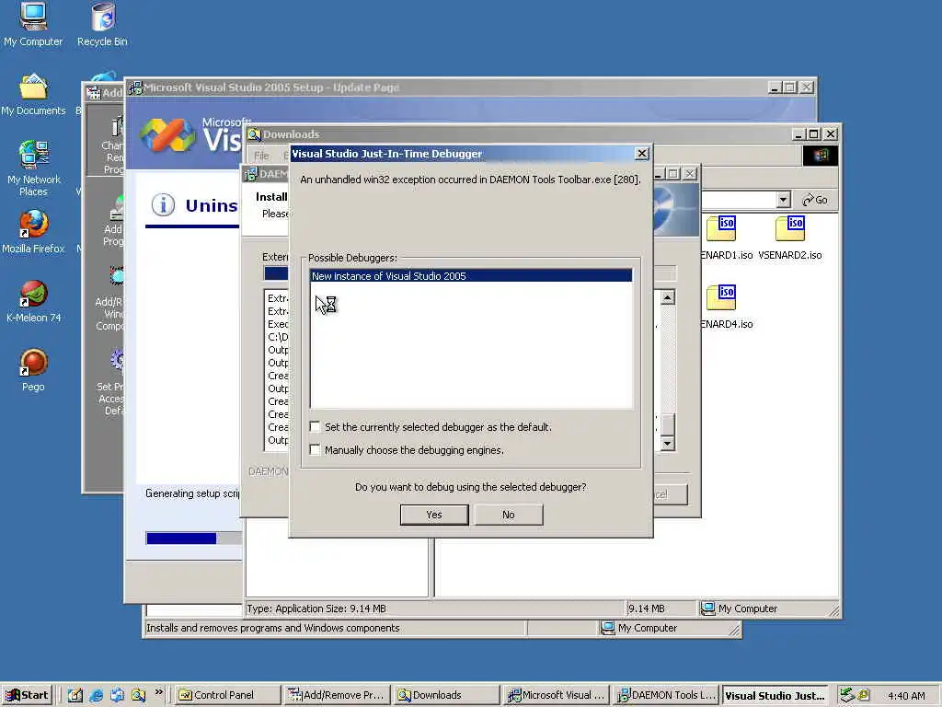Launch Mozilla Firefox from desktop
942x707 pixels.
point(33,231)
